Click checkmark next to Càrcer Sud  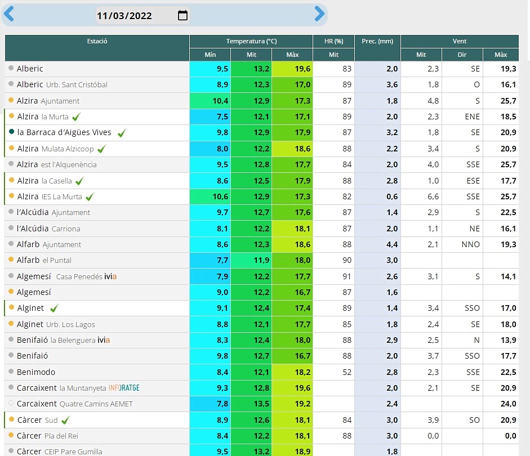tap(65, 420)
